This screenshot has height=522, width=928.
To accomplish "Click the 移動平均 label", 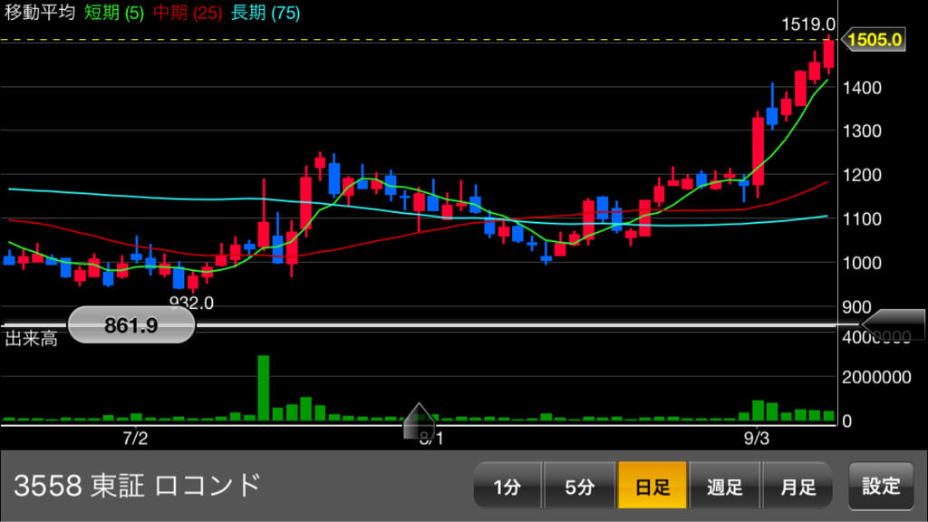I will (x=40, y=13).
